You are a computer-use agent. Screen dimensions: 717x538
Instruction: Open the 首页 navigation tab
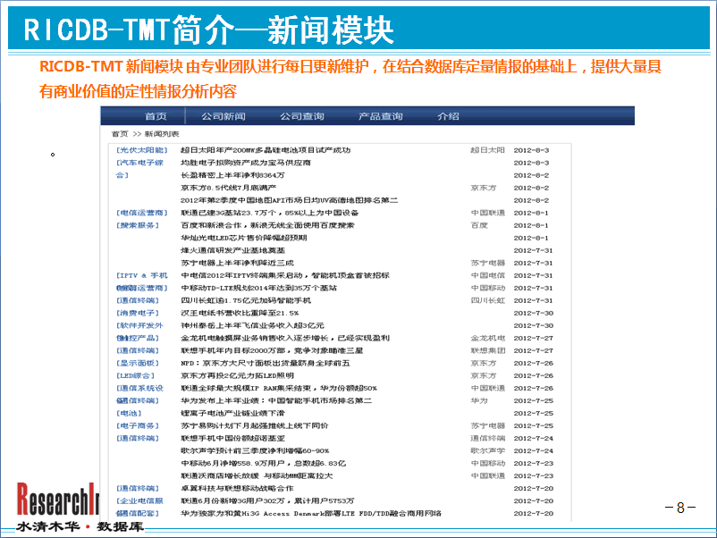click(156, 116)
